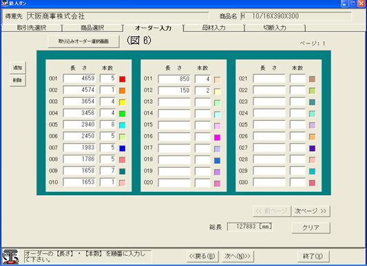The image size is (367, 266).
Task: Click the empty 長さ field of row 013
Action: click(x=174, y=102)
